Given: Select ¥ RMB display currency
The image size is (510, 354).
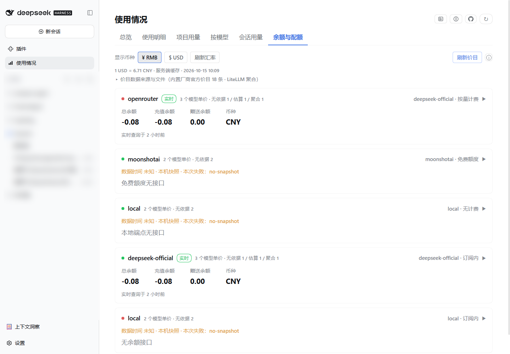Looking at the screenshot, I should tap(149, 58).
